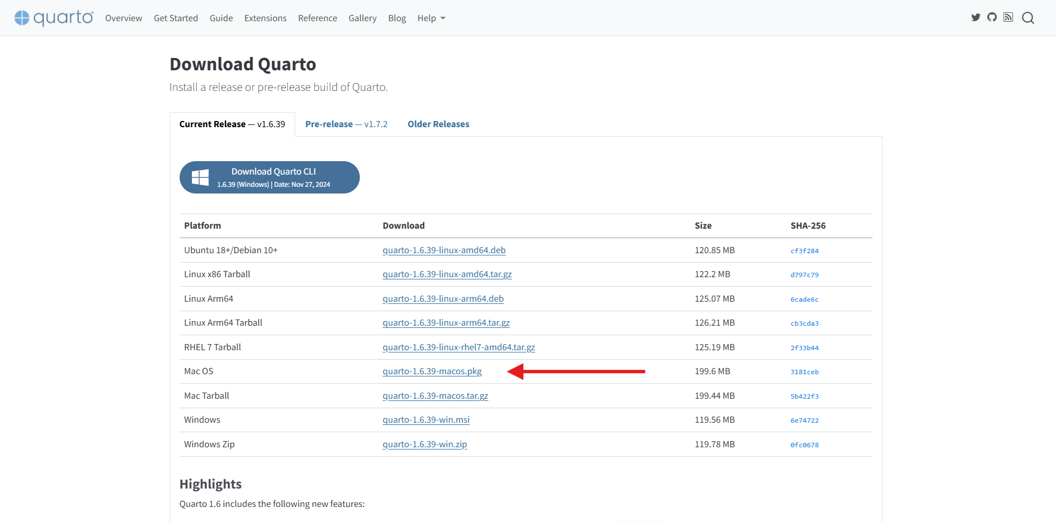
Task: Download quarto-1.6.39-linux-amd64.tar.gz
Action: (447, 274)
